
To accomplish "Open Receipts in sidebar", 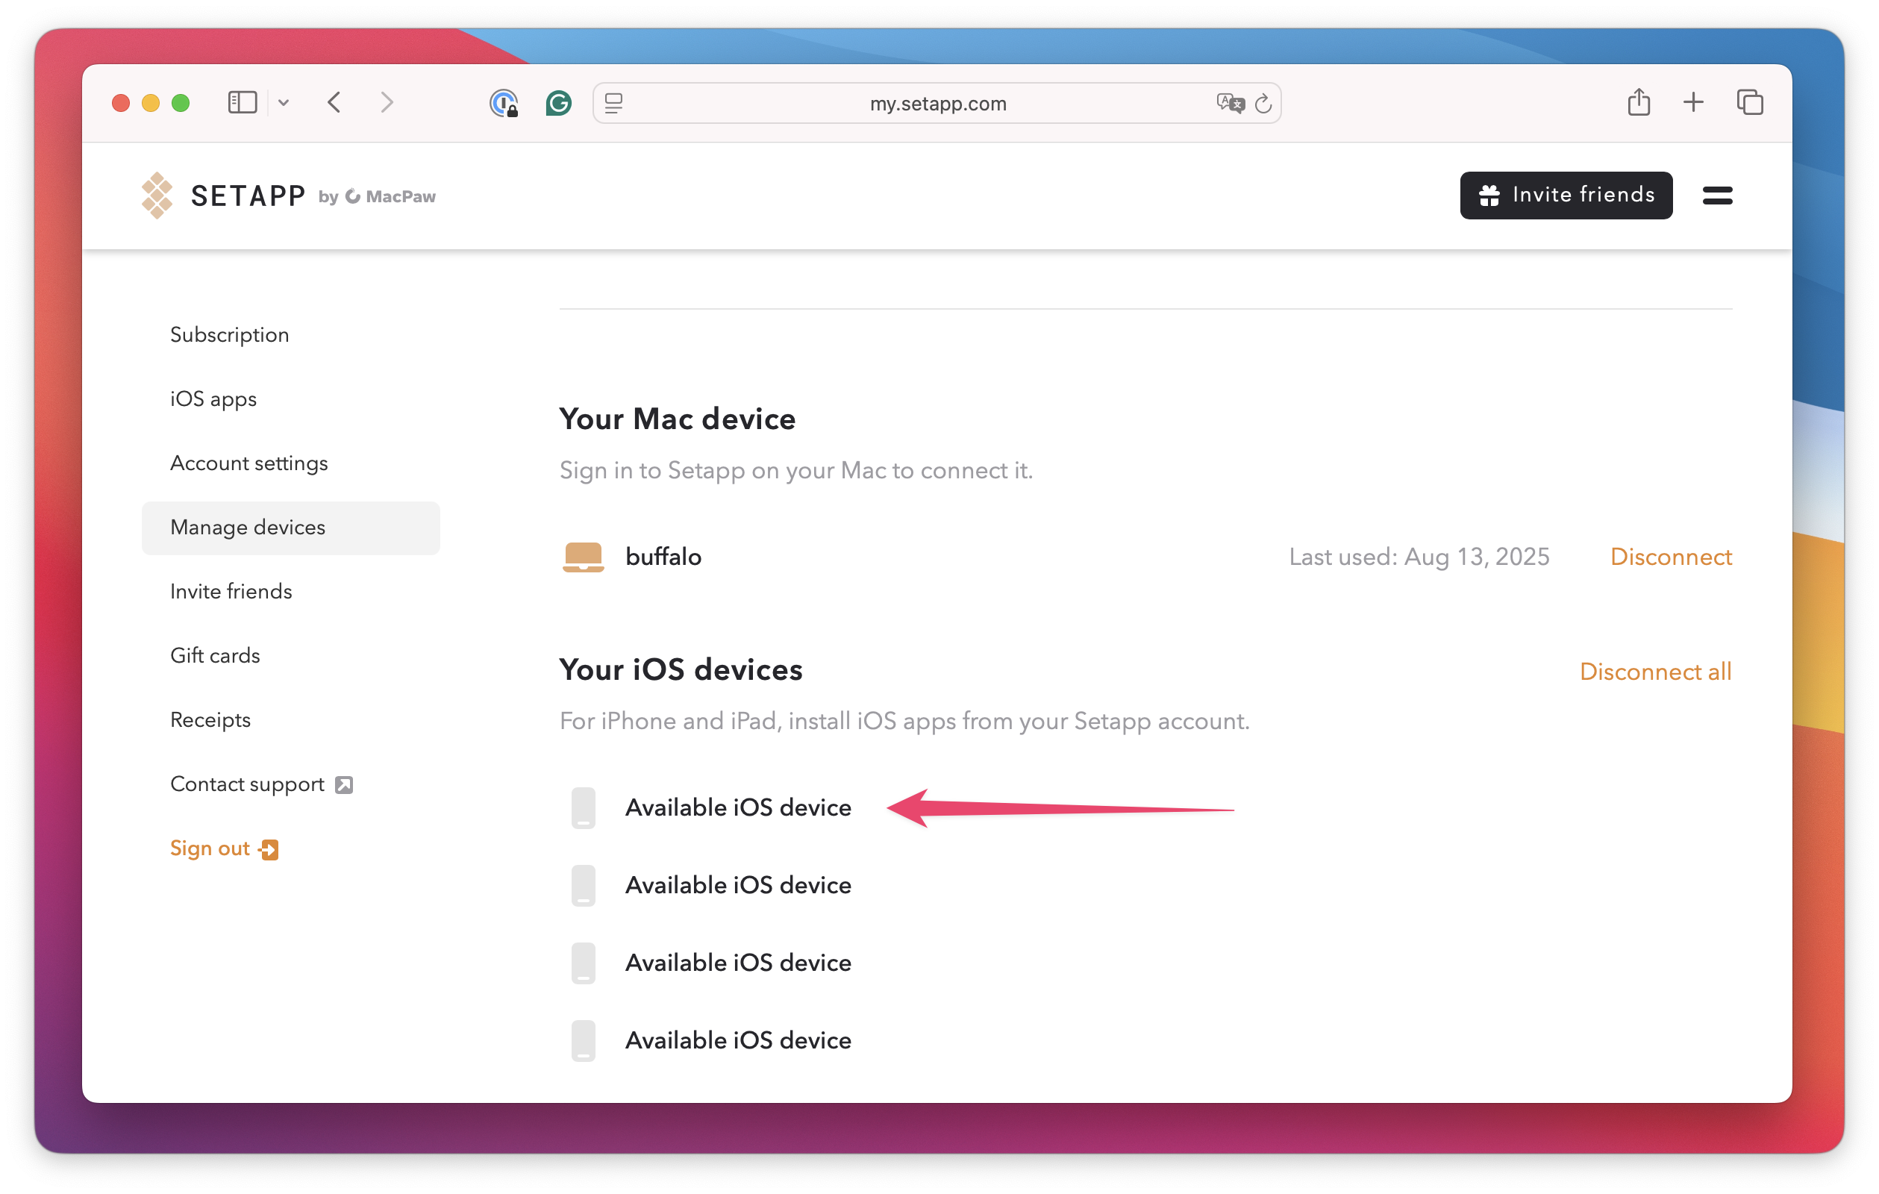I will tap(210, 719).
